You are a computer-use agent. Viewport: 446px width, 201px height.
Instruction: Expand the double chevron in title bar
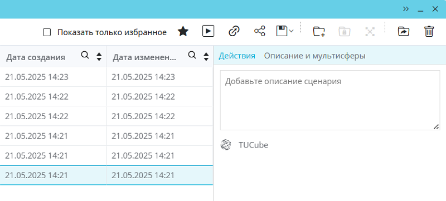point(406,9)
